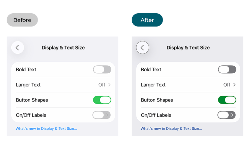
Task: Click the outlined back arrow in After panel
Action: [142, 48]
